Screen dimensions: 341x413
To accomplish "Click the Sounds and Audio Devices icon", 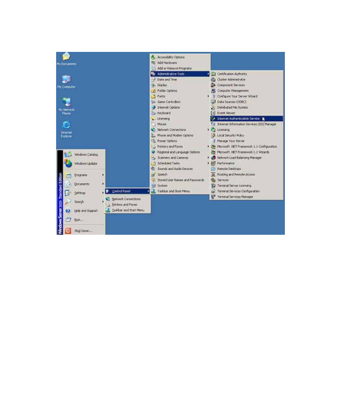I will [x=153, y=169].
